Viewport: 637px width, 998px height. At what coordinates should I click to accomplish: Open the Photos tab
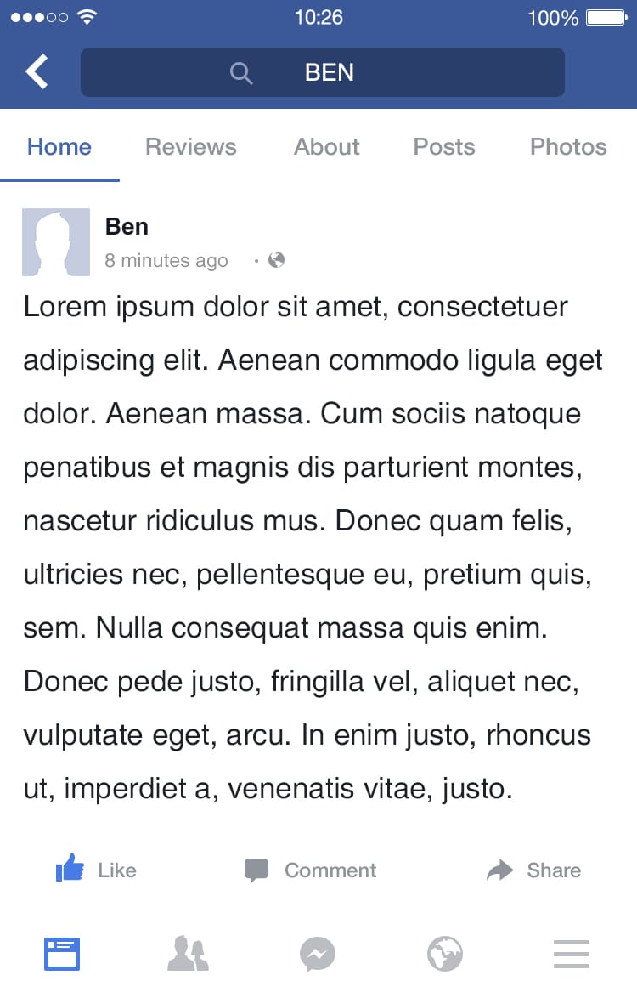pyautogui.click(x=568, y=147)
